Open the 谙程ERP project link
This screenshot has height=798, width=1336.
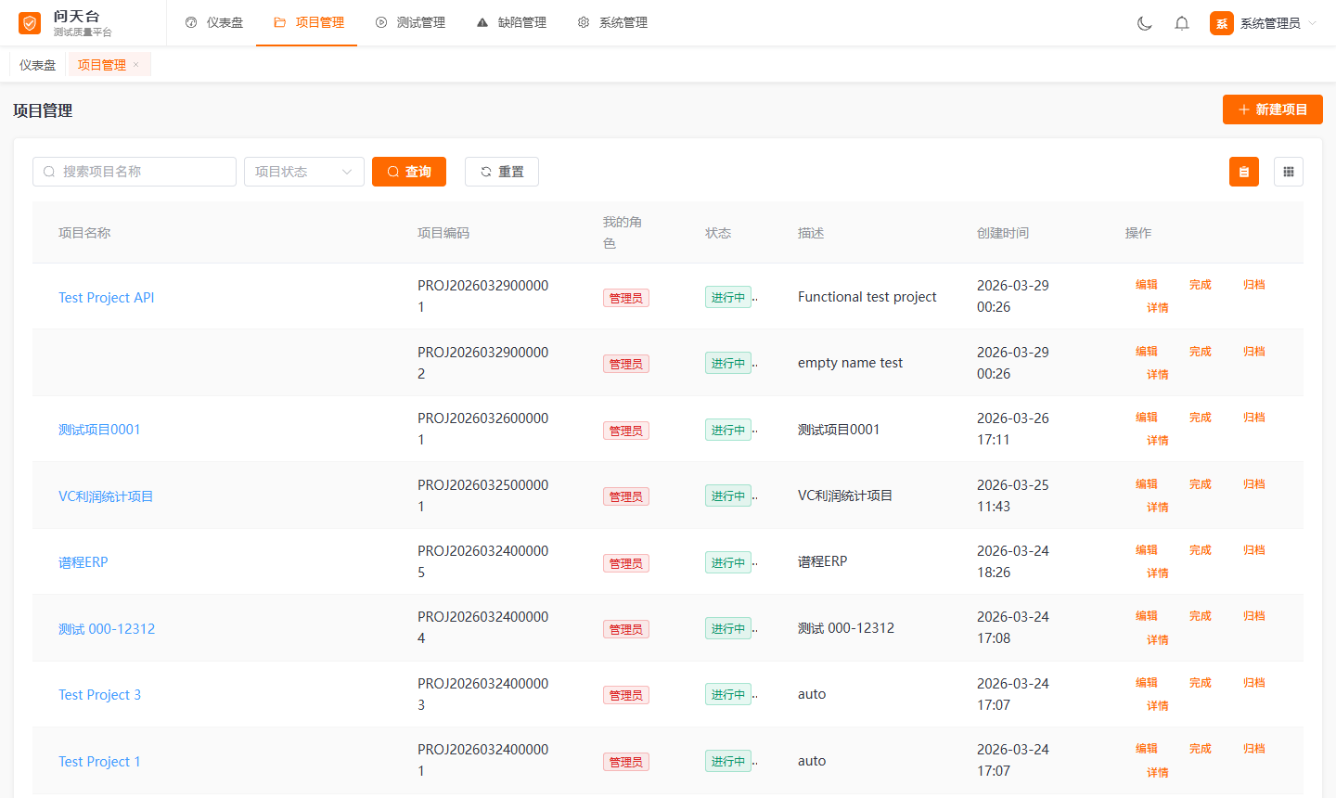83,562
